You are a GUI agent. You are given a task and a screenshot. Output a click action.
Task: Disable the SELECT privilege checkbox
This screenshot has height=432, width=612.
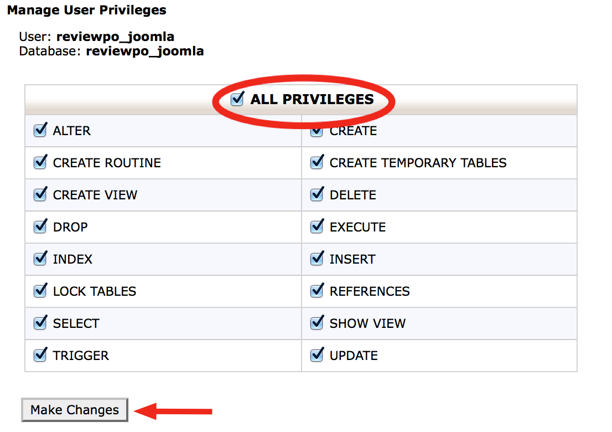click(x=40, y=323)
